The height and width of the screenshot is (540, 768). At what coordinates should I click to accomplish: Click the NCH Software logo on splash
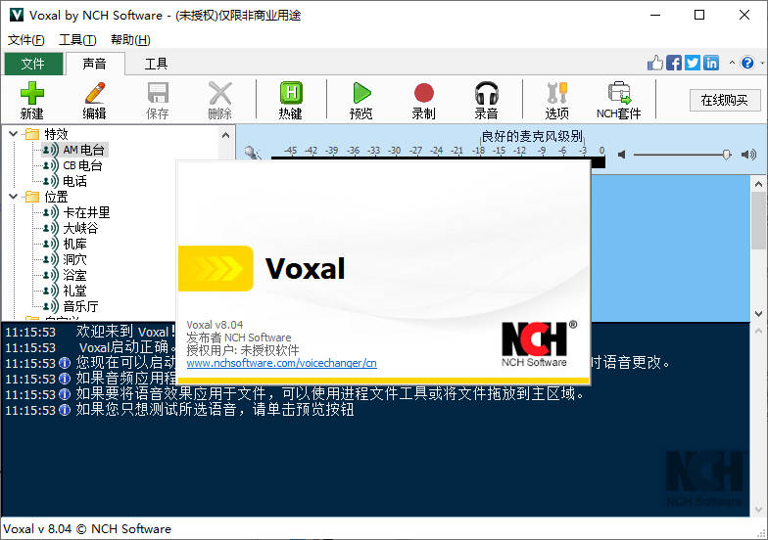click(x=539, y=343)
